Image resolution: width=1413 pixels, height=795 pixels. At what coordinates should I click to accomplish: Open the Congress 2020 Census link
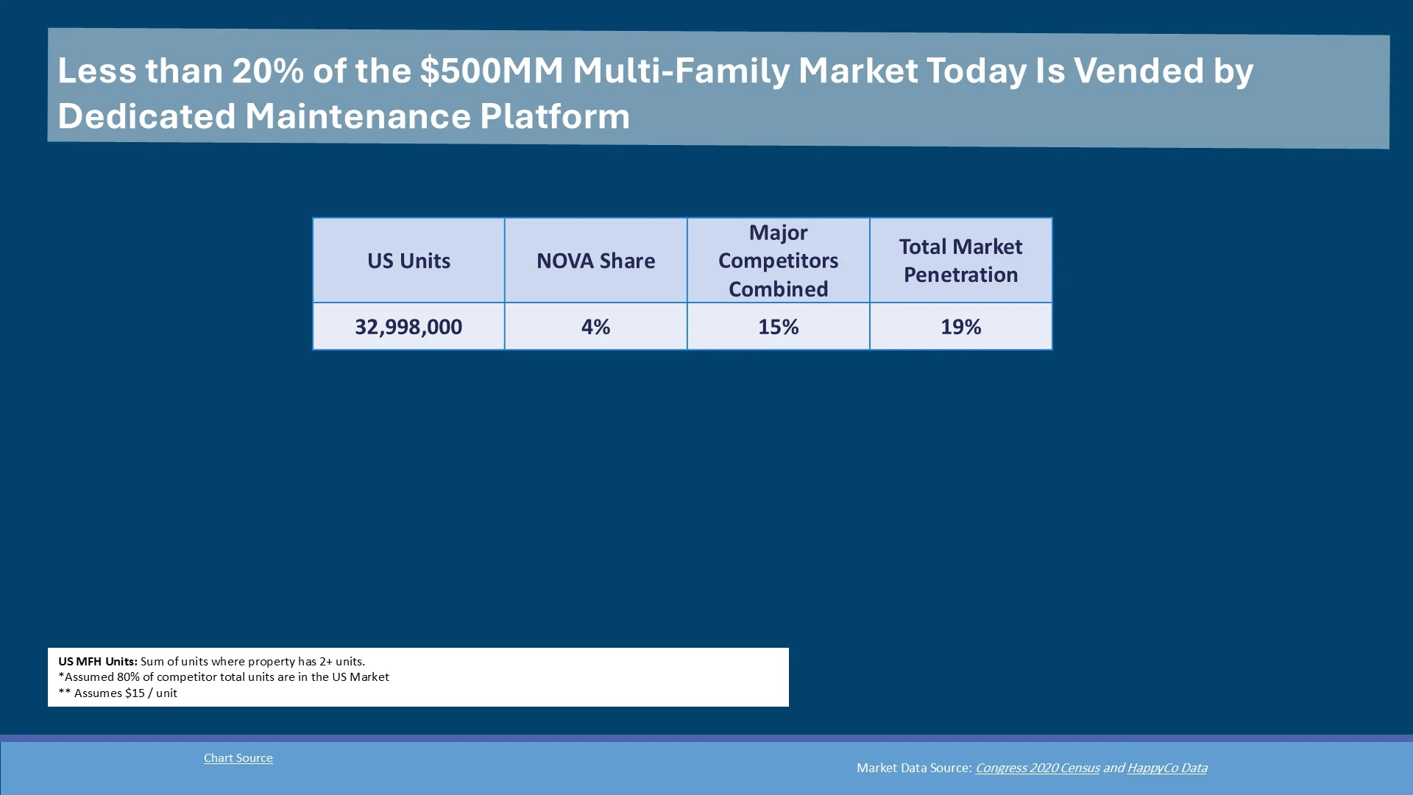coord(1037,768)
